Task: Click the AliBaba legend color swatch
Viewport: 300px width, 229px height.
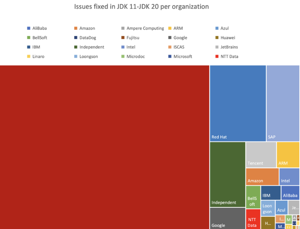Action: (x=29, y=28)
